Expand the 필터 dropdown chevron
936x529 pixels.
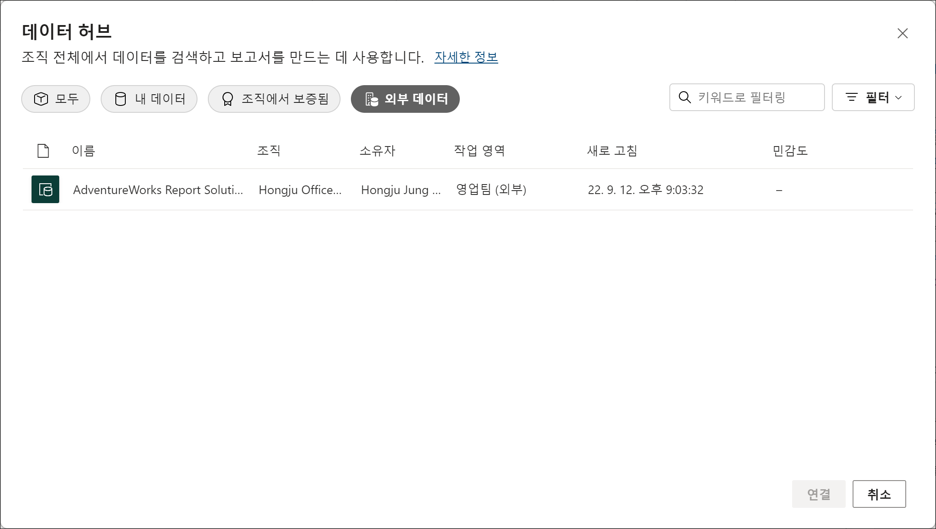(x=899, y=98)
